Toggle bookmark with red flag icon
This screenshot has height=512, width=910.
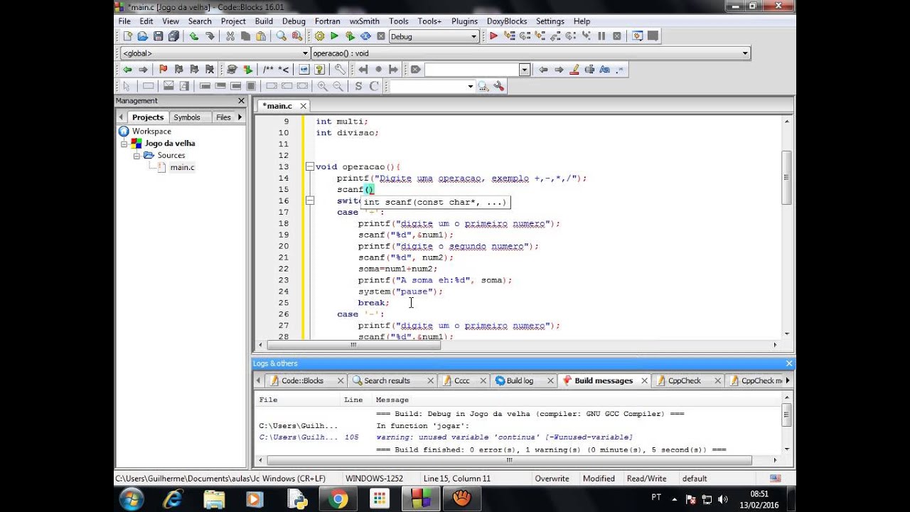(x=163, y=69)
